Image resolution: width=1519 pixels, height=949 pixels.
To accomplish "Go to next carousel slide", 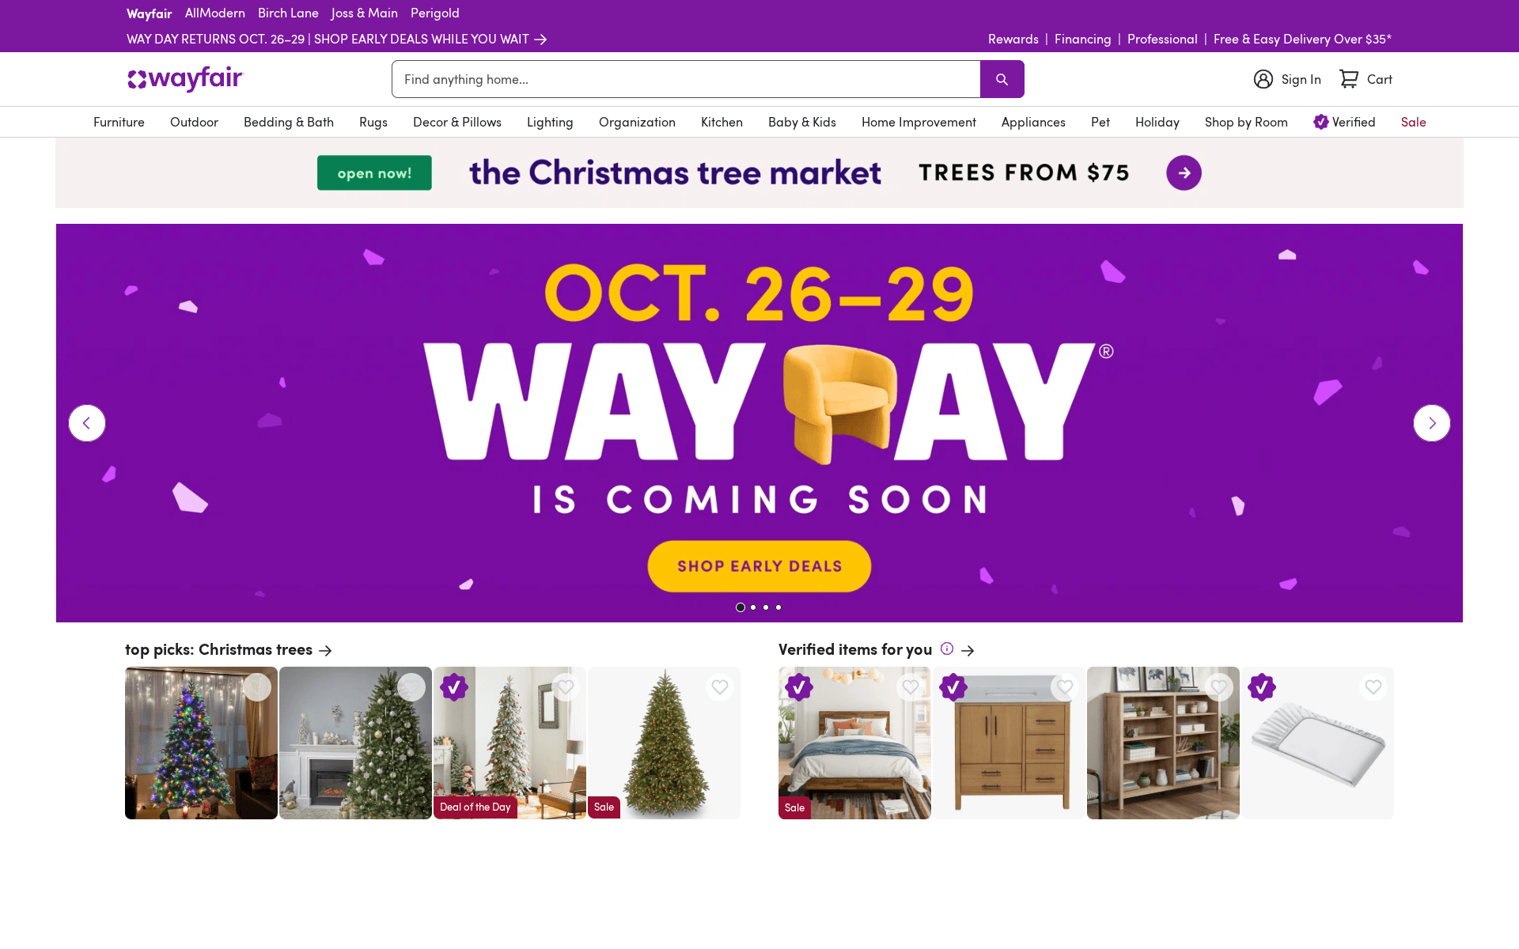I will (1432, 423).
